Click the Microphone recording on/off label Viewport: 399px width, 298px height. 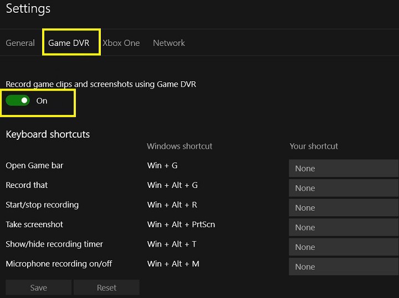59,264
